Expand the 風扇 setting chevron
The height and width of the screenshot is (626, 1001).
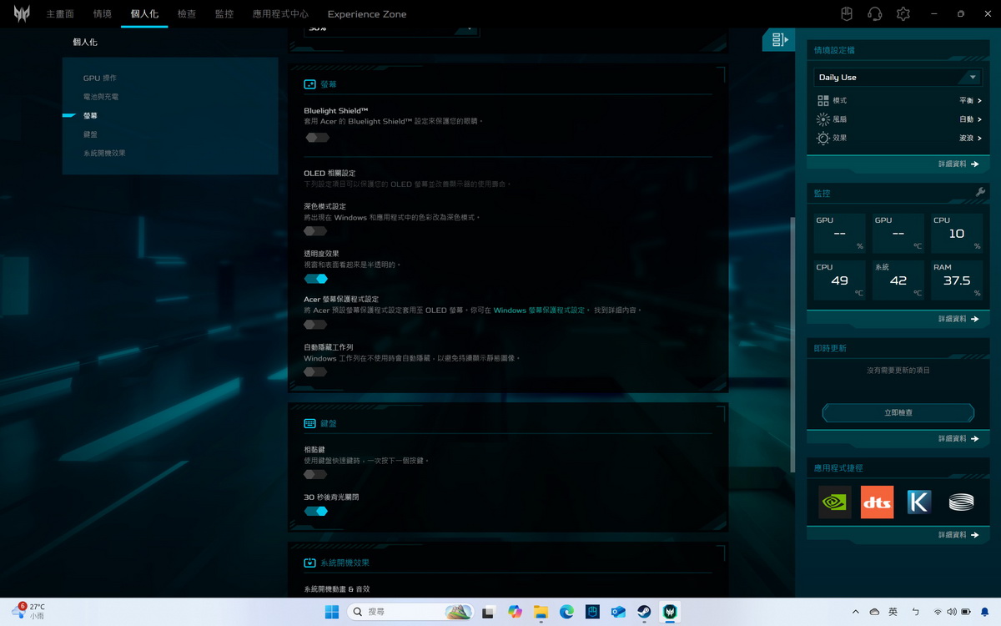point(979,119)
